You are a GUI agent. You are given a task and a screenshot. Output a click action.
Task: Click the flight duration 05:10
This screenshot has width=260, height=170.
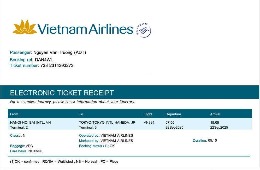tap(212, 141)
